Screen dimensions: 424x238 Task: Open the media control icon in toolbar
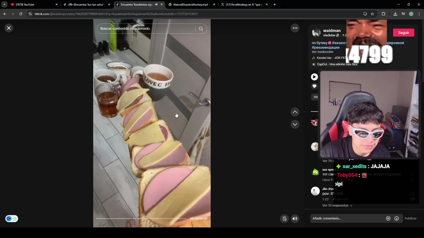click(403, 14)
